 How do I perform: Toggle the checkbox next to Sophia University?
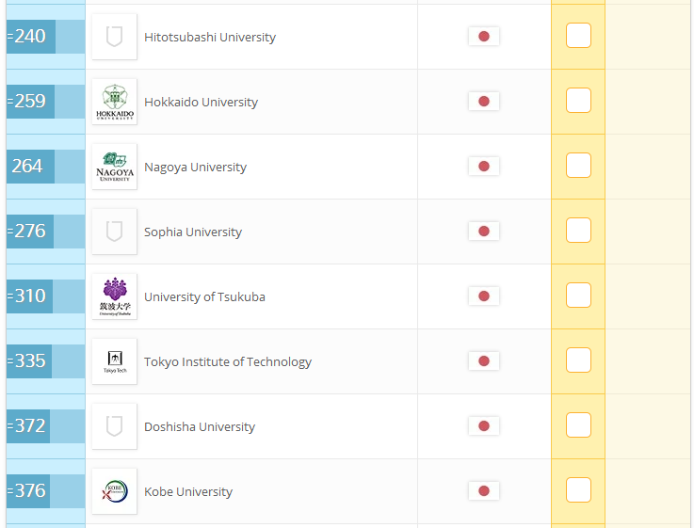coord(578,231)
